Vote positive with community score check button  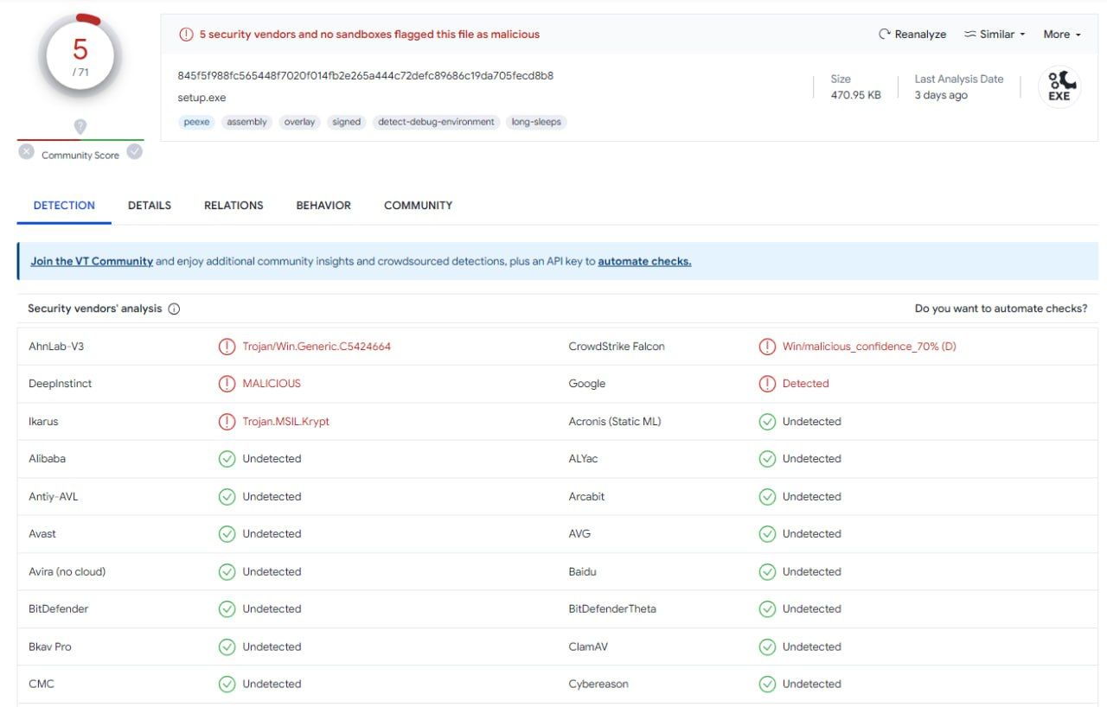pos(134,152)
